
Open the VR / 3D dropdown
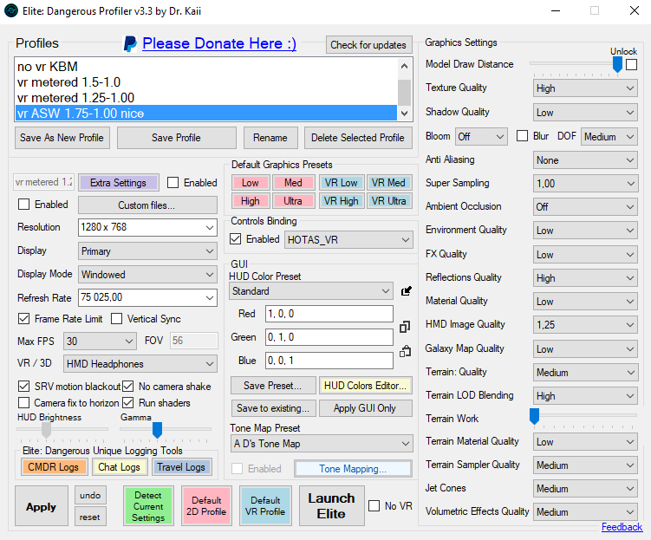point(140,364)
